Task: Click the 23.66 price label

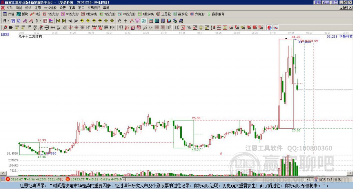Action: coord(296,130)
